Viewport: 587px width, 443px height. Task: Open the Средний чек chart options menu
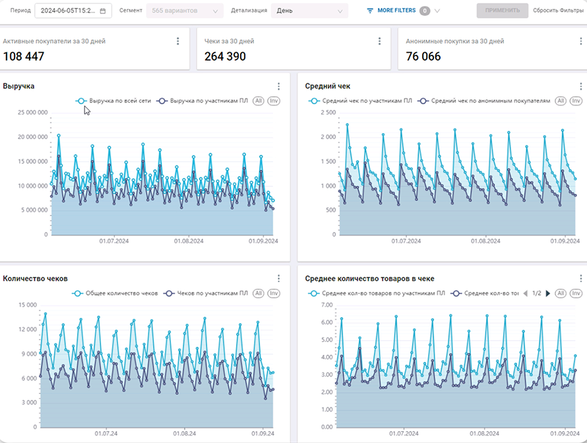pyautogui.click(x=580, y=86)
